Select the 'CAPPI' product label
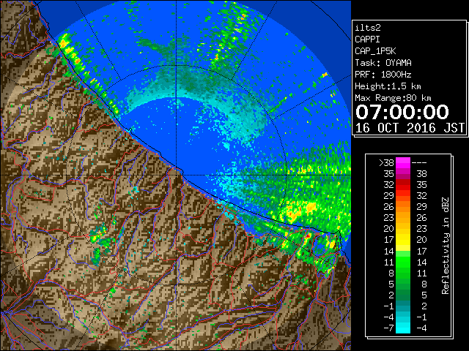469x351 pixels. click(367, 39)
